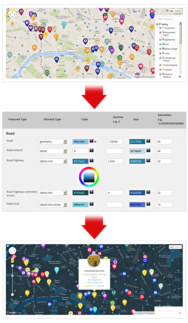Open Road highway dropdown showing labels.icon
The height and width of the screenshot is (323, 188).
[53, 161]
